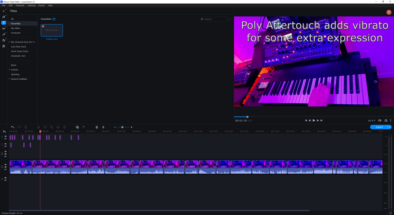394x215 pixels.
Task: Open the Sounds tab with the music note icon
Action: [4, 17]
